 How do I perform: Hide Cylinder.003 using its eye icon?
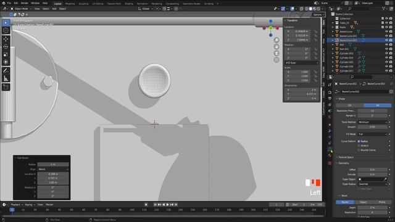coord(386,54)
